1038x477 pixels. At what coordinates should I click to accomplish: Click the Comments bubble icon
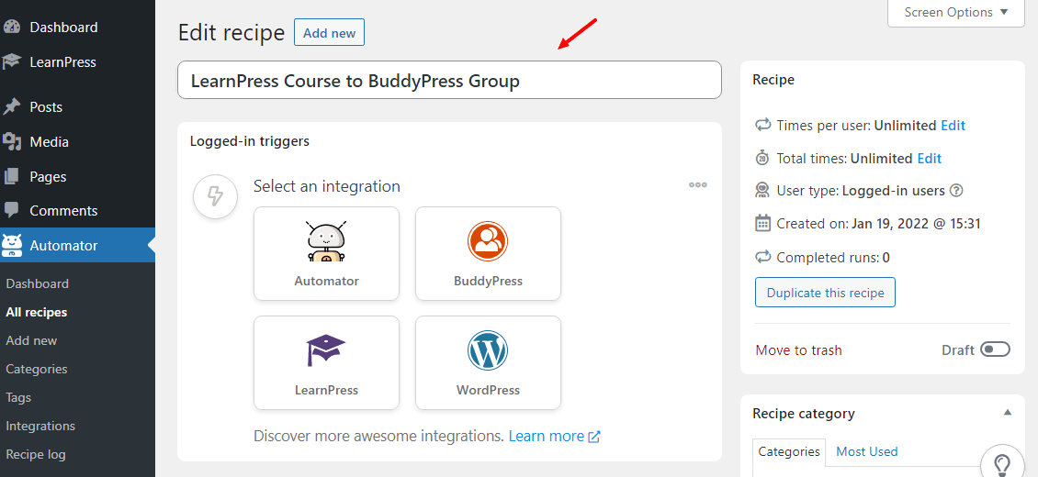(12, 211)
